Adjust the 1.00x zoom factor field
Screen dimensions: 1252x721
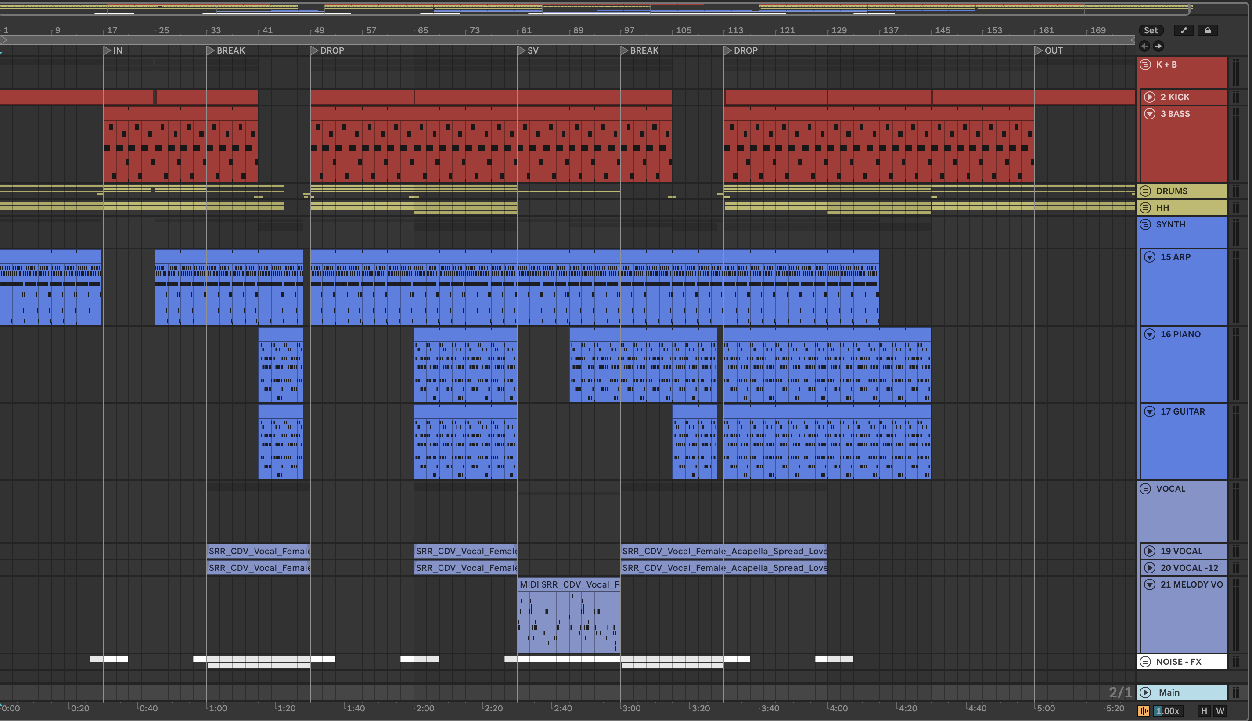point(1168,711)
